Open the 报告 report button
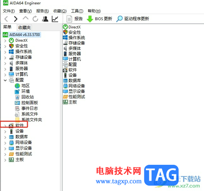The image size is (204, 191). tap(75, 19)
